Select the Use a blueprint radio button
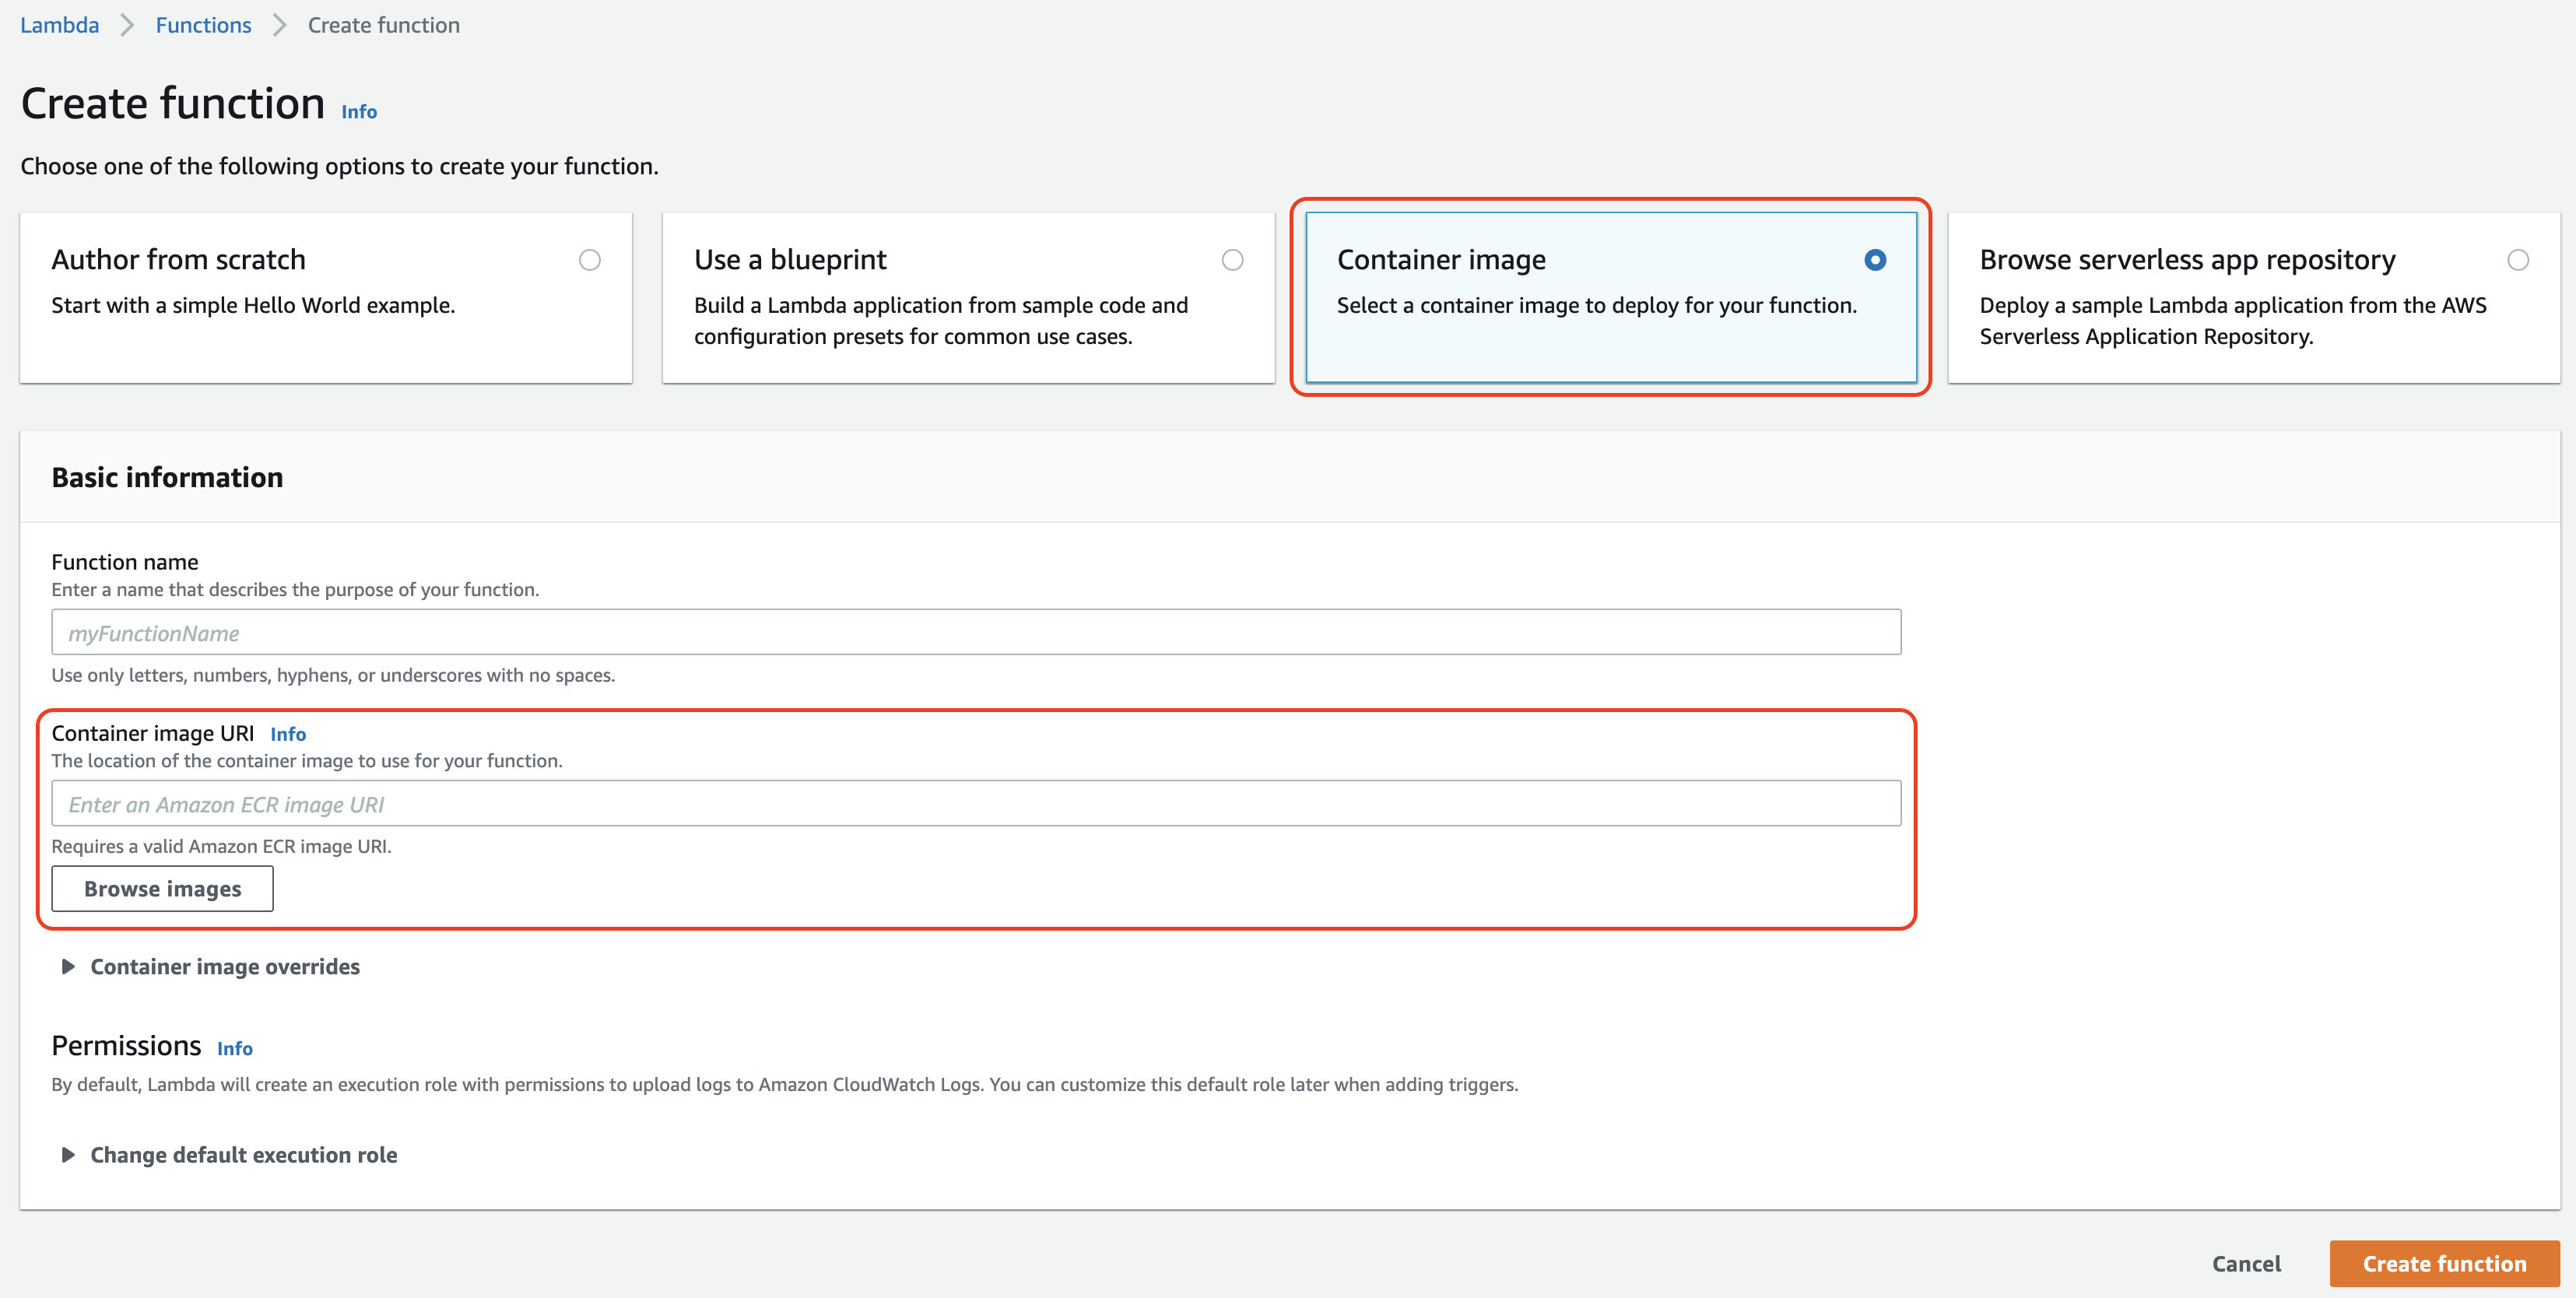2576x1298 pixels. point(1232,260)
